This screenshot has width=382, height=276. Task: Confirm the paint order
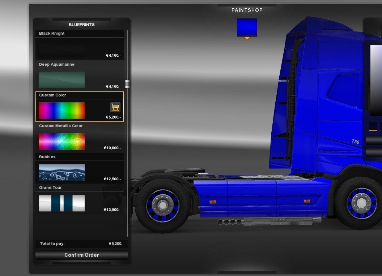click(x=82, y=255)
